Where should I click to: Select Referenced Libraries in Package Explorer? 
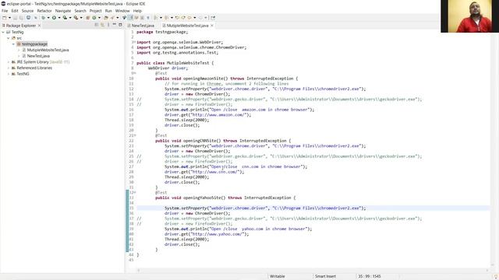tap(34, 68)
